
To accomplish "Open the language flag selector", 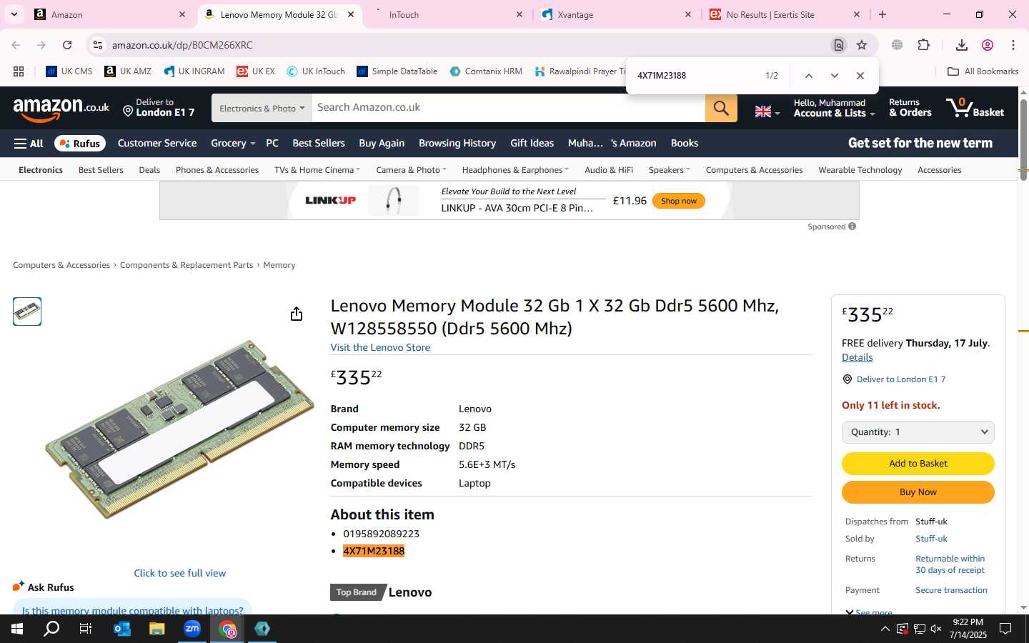I will (767, 111).
